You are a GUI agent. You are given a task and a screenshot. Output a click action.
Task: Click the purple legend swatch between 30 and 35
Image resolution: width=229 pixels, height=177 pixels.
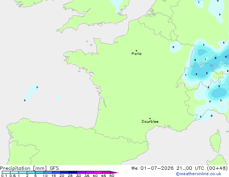81,172
